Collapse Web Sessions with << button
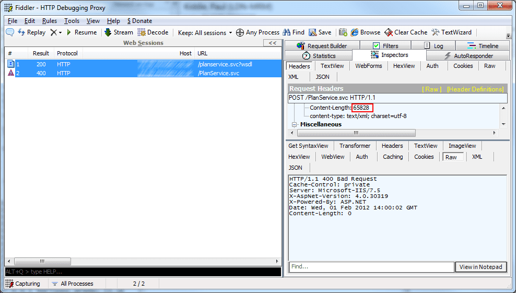Image resolution: width=516 pixels, height=293 pixels. [273, 43]
